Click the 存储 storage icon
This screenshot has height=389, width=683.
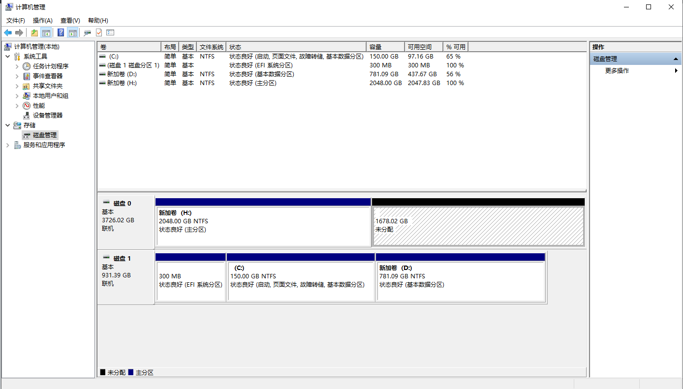[17, 125]
